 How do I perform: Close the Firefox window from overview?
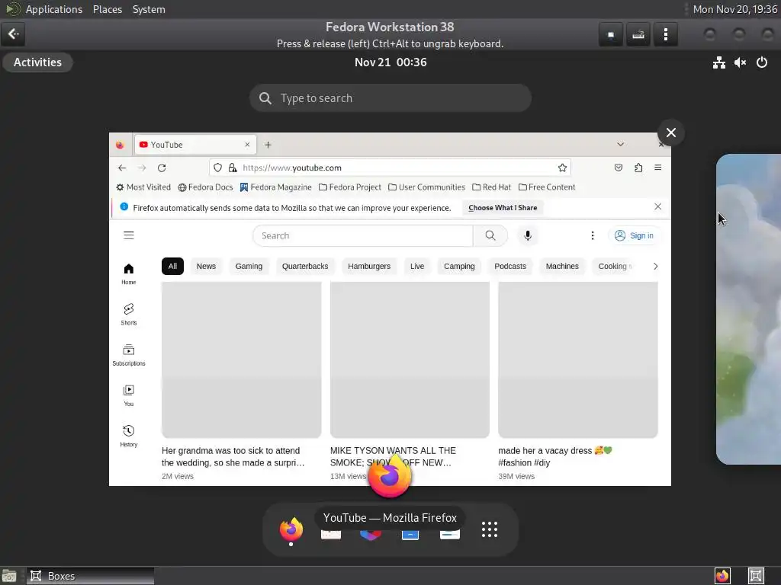[x=670, y=133]
